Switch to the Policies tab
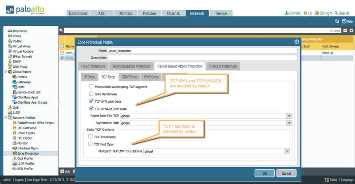The height and width of the screenshot is (184, 355). [x=150, y=13]
